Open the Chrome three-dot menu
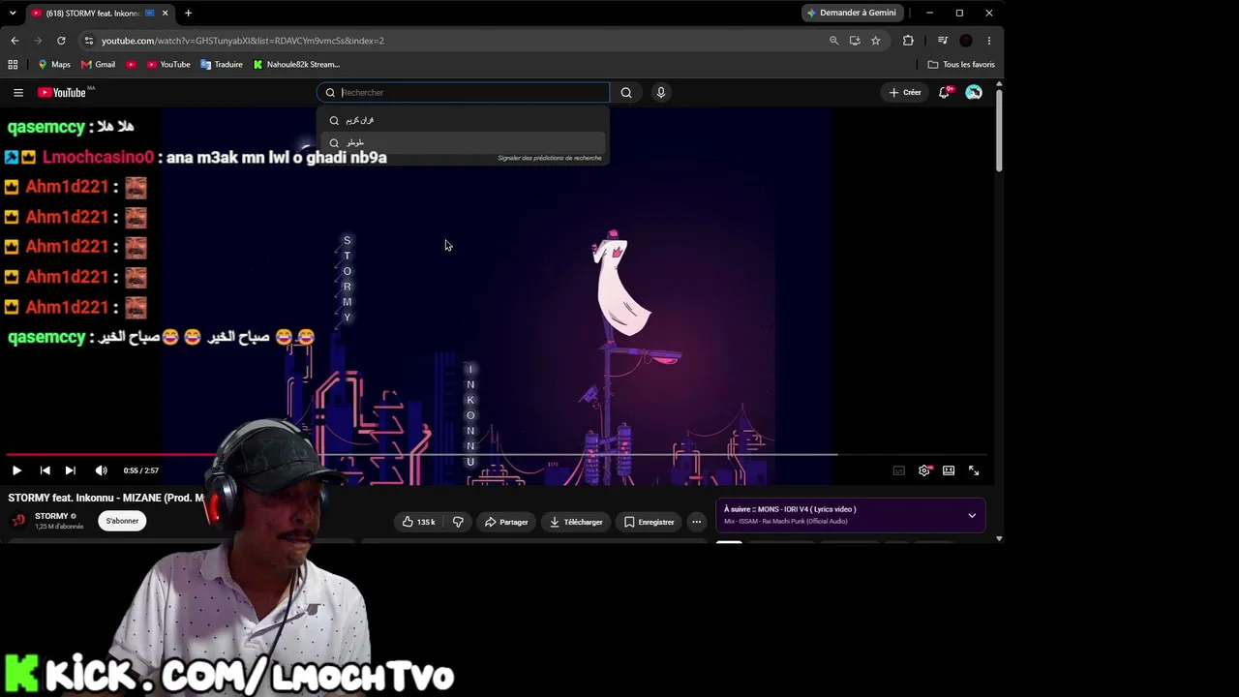Screen dimensions: 1239x697 (x=989, y=41)
